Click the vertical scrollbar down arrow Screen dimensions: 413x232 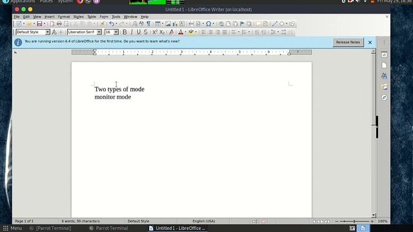pos(374,215)
